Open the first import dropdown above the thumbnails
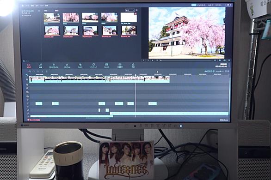 46,11
